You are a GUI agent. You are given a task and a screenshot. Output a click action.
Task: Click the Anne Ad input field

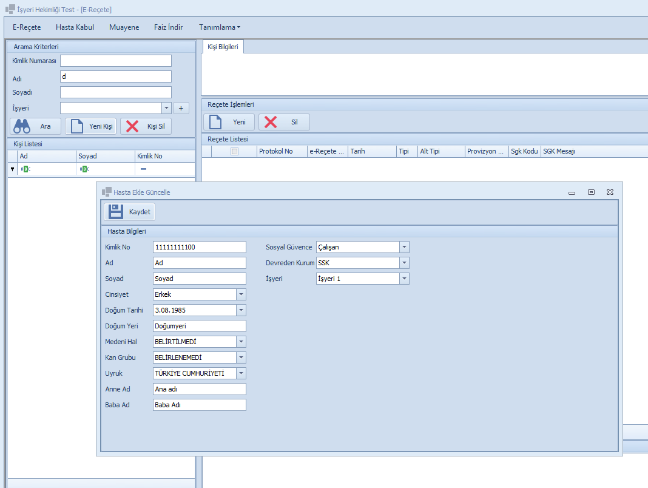(x=199, y=388)
